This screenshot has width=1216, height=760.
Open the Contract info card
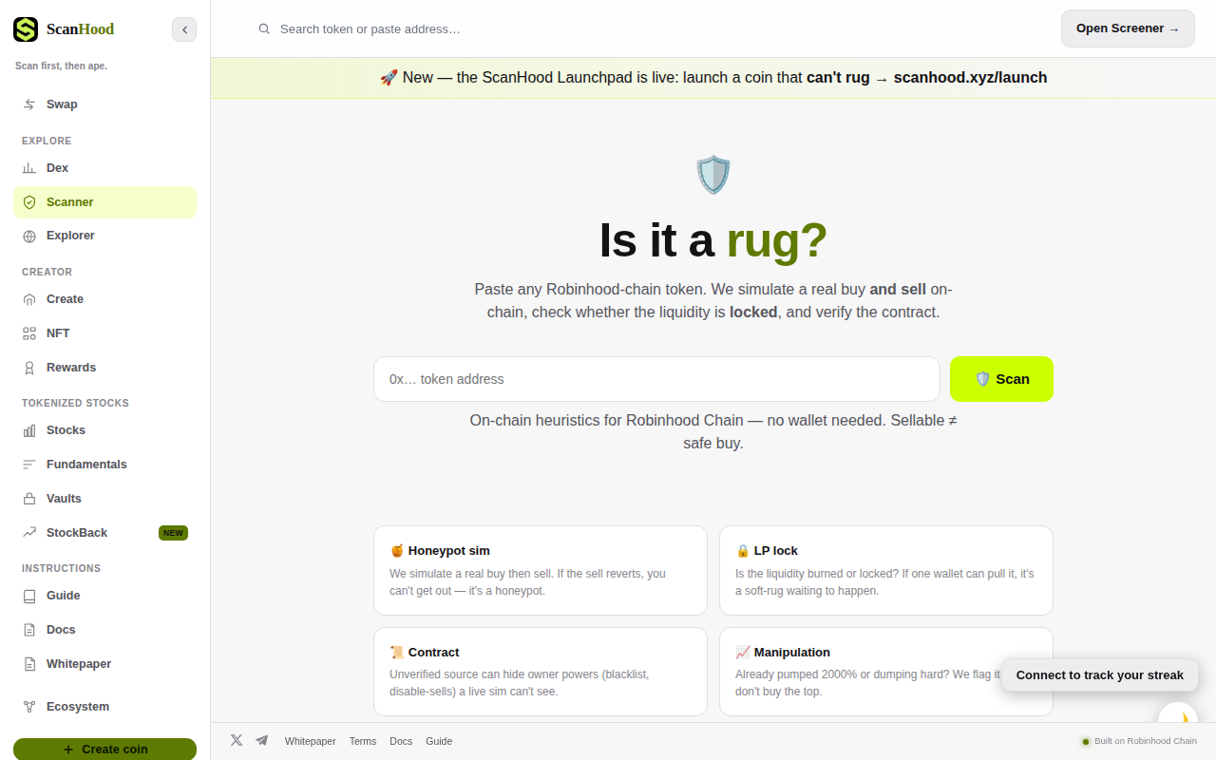(541, 672)
